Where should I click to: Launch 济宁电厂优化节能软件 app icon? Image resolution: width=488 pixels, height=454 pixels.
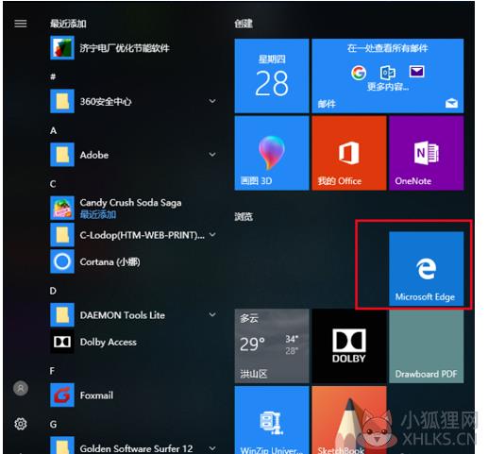click(x=62, y=48)
